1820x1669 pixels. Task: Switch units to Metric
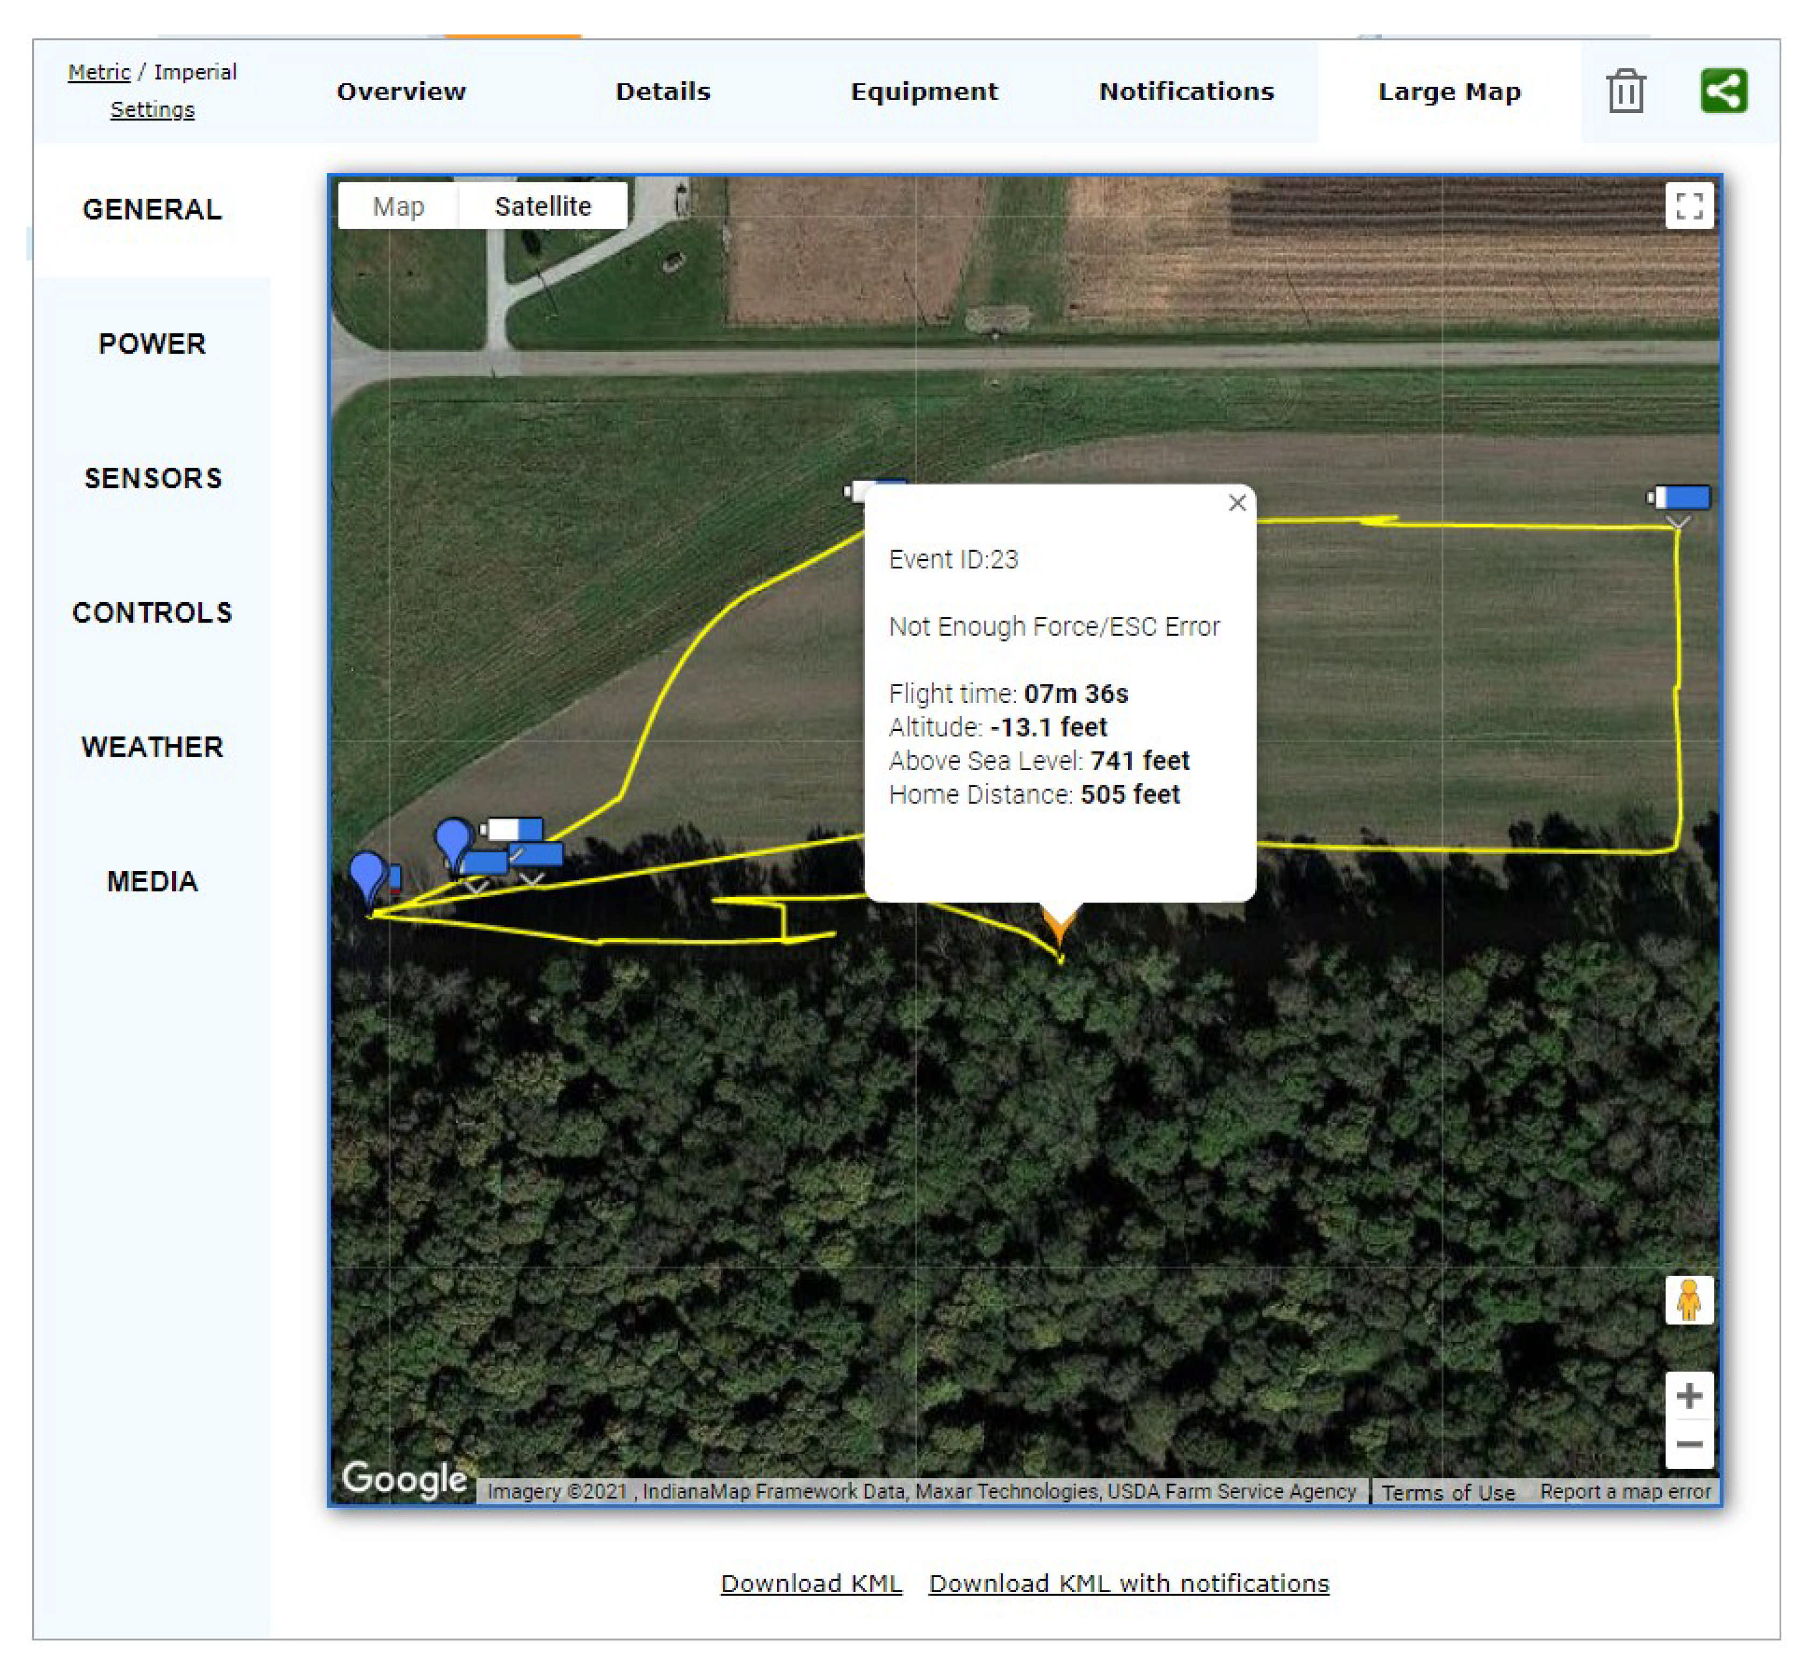click(98, 72)
